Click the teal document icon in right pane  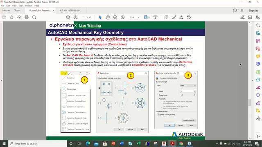tap(258, 33)
